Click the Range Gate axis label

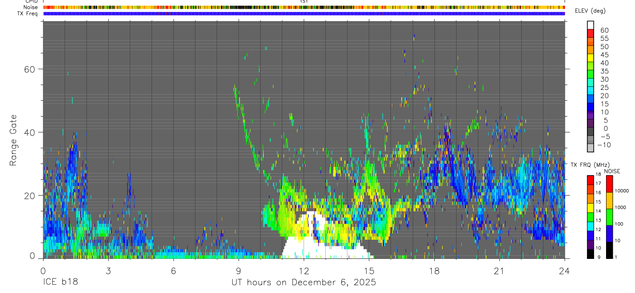pos(13,140)
